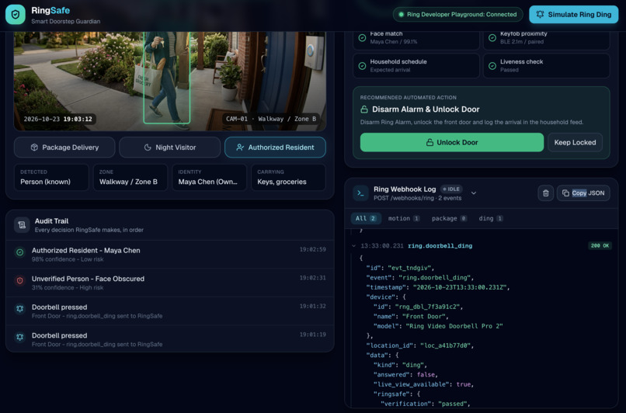Click the Detected Person (known) card
626x413 pixels.
pyautogui.click(x=51, y=177)
